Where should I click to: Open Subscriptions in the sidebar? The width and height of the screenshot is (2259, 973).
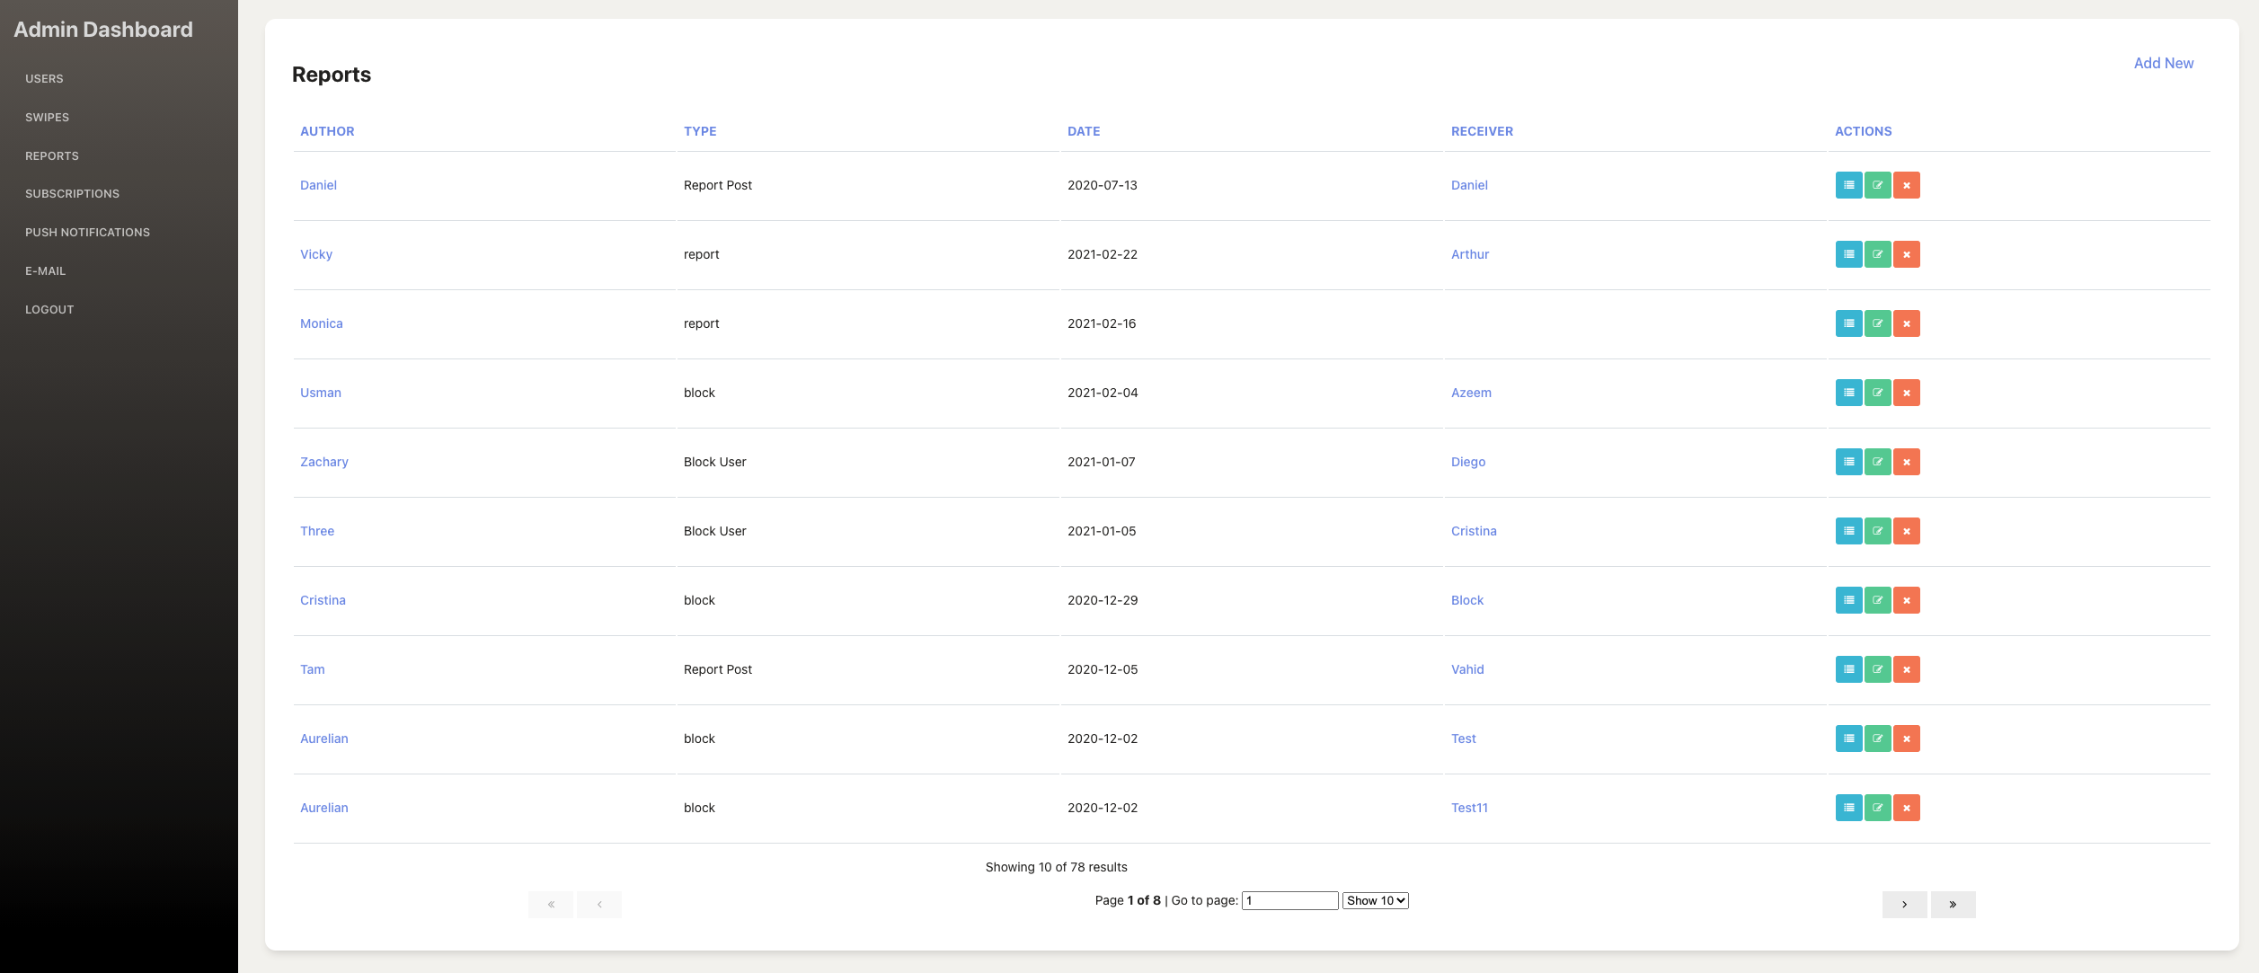(x=72, y=194)
